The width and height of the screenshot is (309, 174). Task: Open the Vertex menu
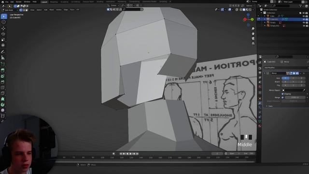pos(59,10)
